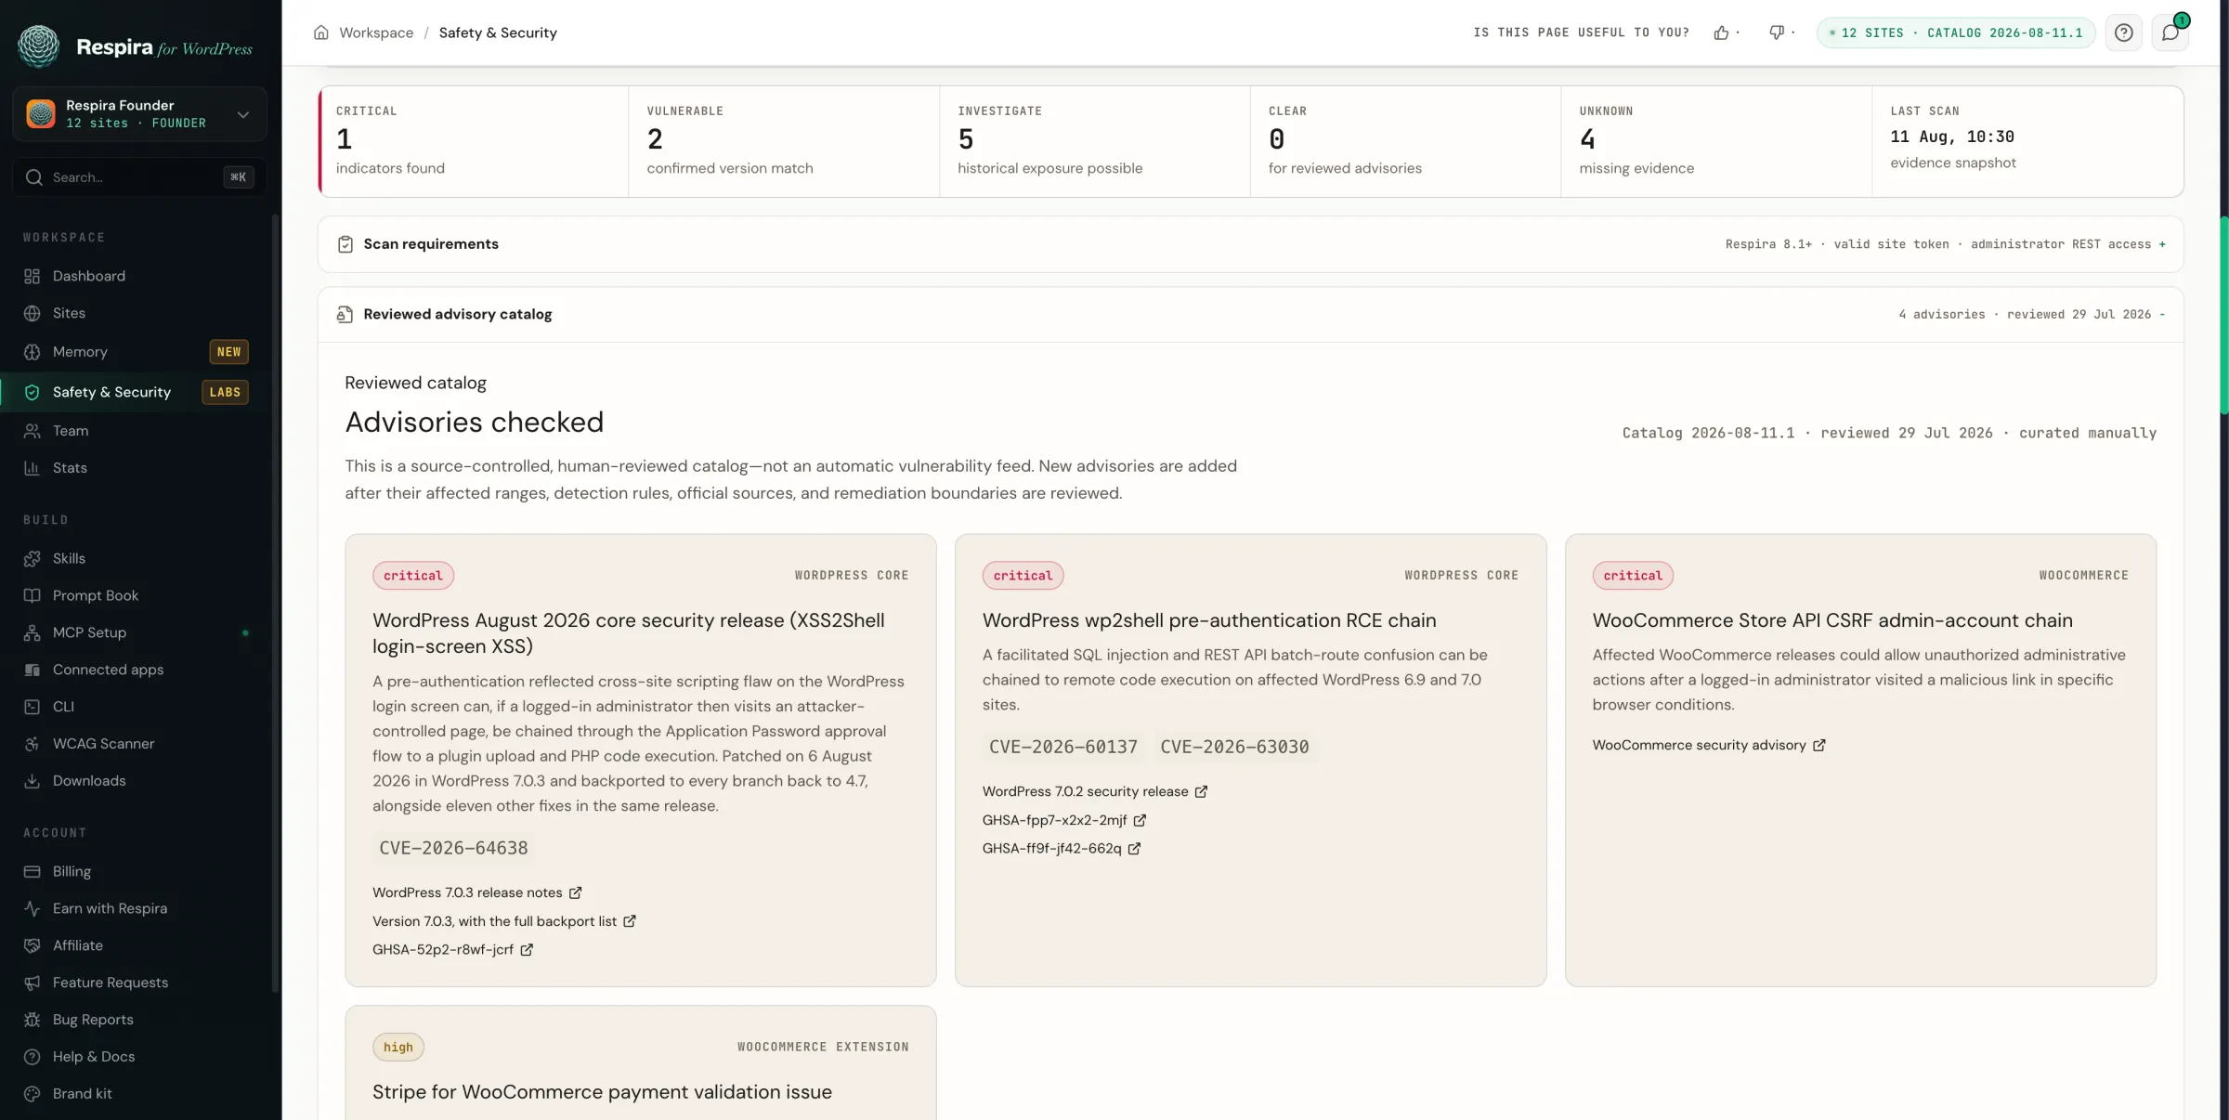Click the Critical indicators found card
Viewport: 2229px width, 1120px height.
[x=474, y=141]
